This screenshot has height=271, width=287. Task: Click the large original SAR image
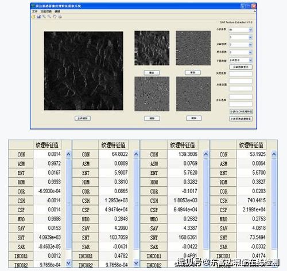(x=84, y=71)
